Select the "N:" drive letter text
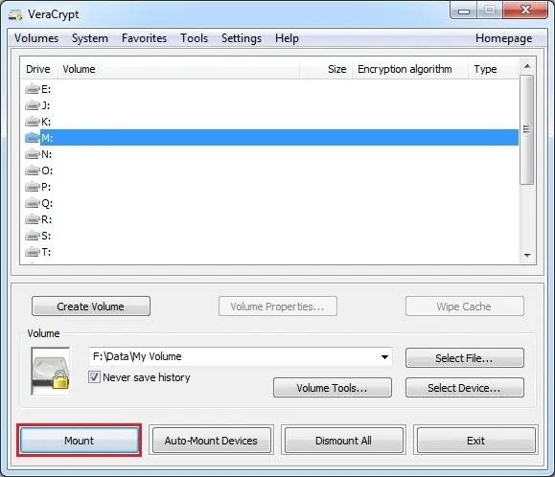This screenshot has height=477, width=555. [x=47, y=154]
